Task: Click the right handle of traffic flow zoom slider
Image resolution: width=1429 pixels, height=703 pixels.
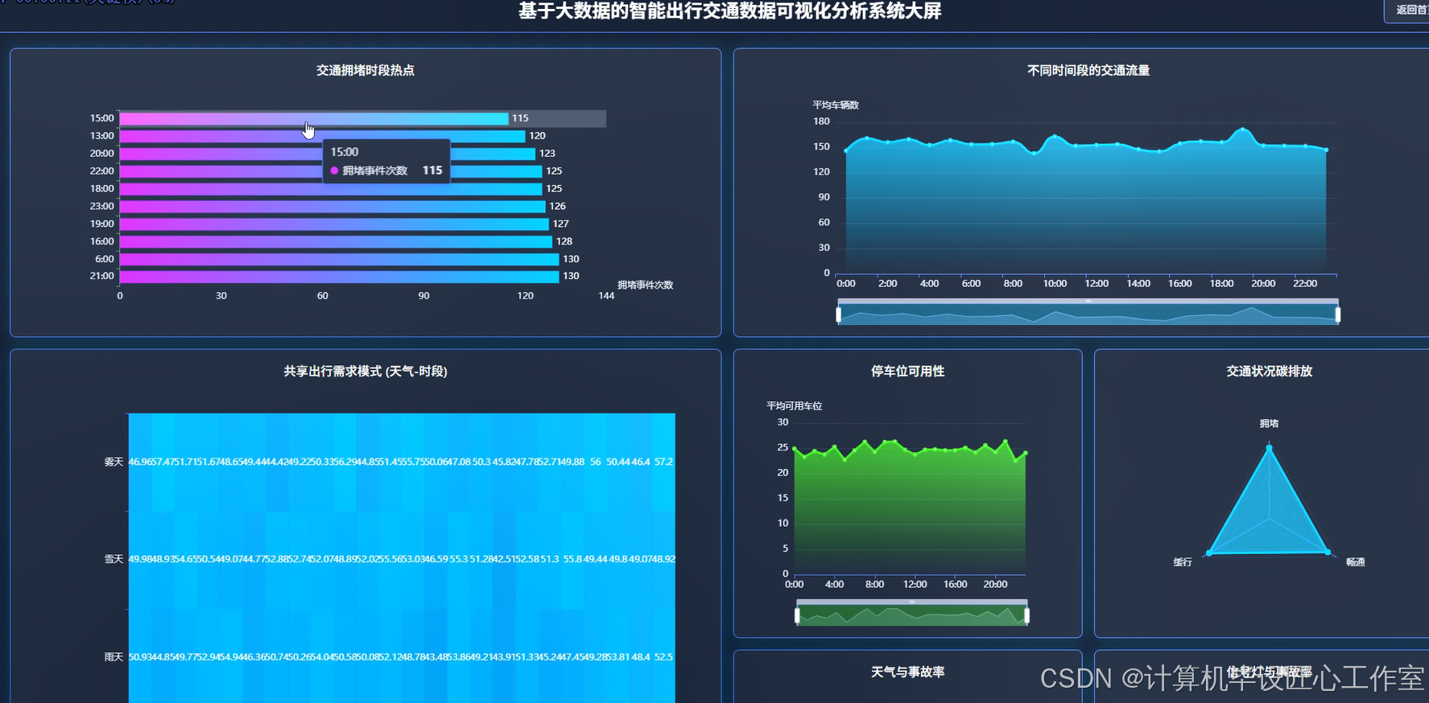Action: point(1338,314)
